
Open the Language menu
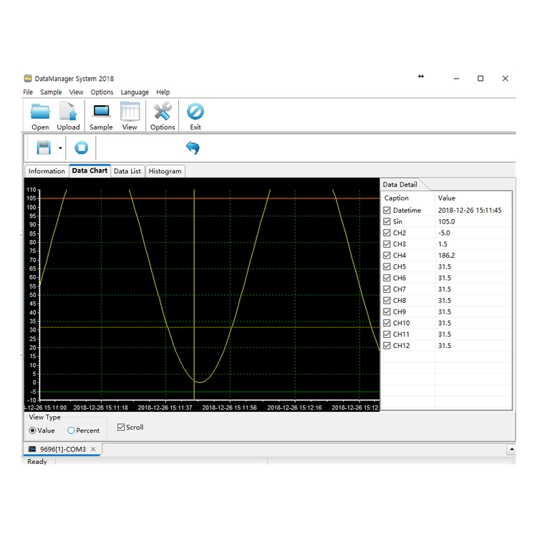click(x=135, y=92)
